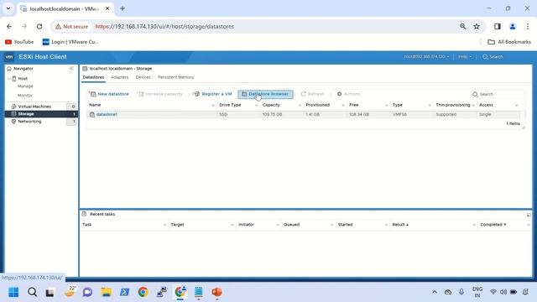The image size is (537, 302).
Task: Click the Networking shield icon
Action: point(13,121)
